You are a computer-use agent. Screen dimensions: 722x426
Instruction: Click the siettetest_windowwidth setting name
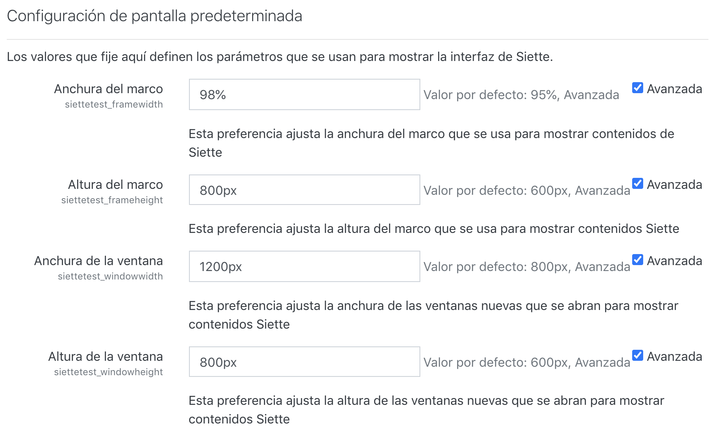[110, 277]
